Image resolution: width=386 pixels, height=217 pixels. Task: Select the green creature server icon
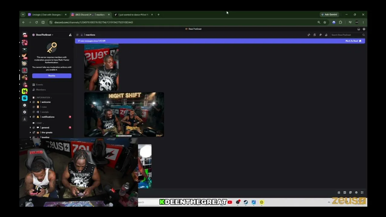(25, 91)
